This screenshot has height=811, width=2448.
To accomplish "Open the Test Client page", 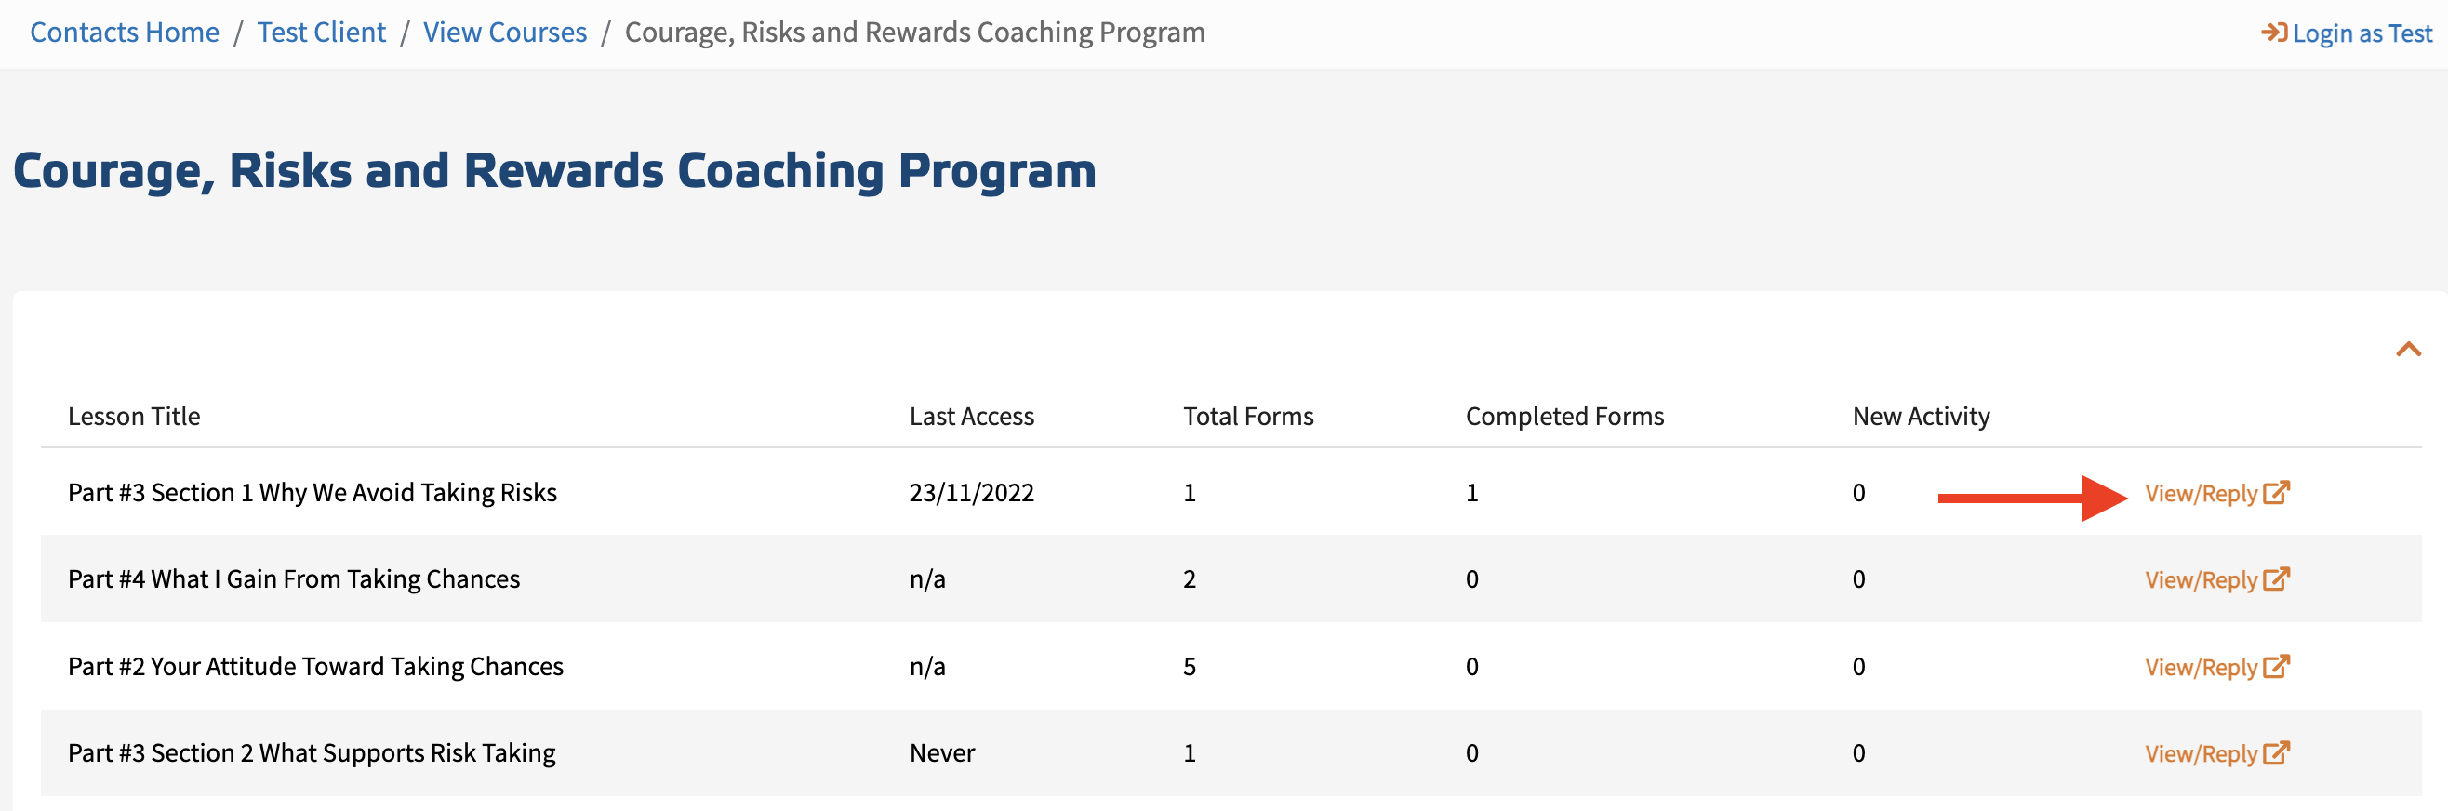I will (x=321, y=32).
